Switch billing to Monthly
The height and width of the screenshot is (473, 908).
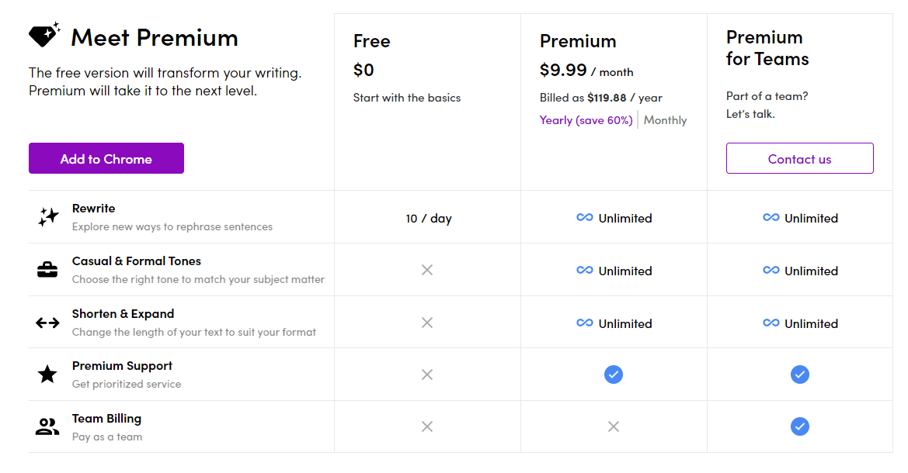pos(665,119)
